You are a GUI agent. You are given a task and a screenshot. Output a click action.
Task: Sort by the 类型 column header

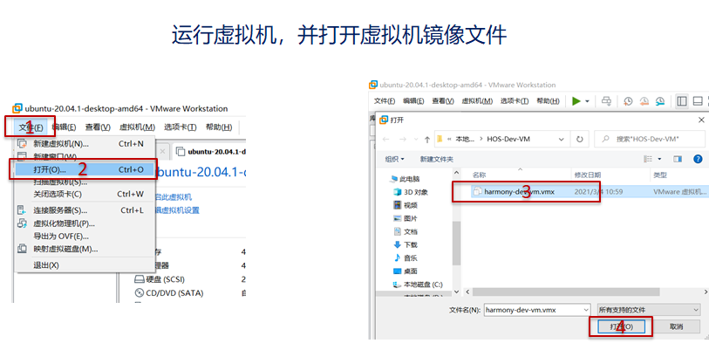(x=660, y=175)
